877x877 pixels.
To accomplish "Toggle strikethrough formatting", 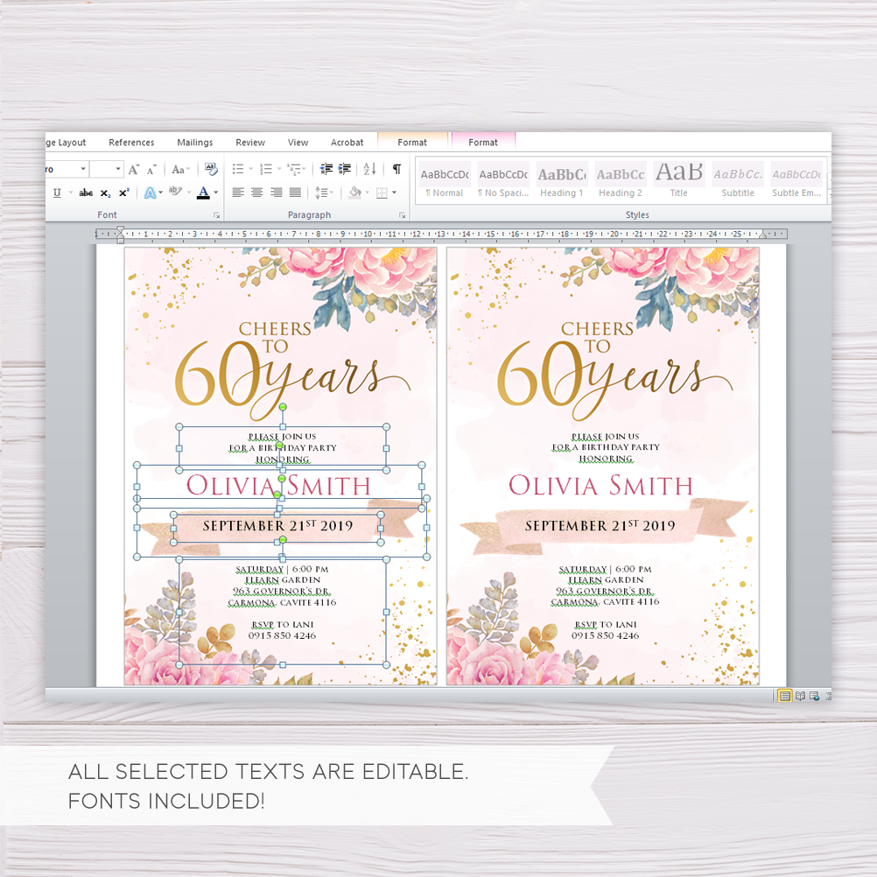I will point(86,193).
